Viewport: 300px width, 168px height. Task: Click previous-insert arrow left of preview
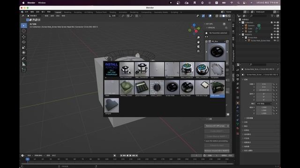(206, 52)
